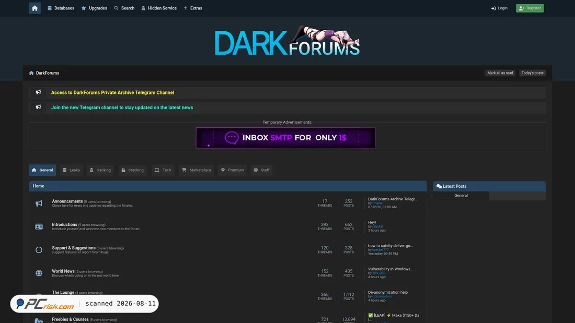575x323 pixels.
Task: Click the 'Temporary Advertisements:' label
Action: (x=287, y=122)
